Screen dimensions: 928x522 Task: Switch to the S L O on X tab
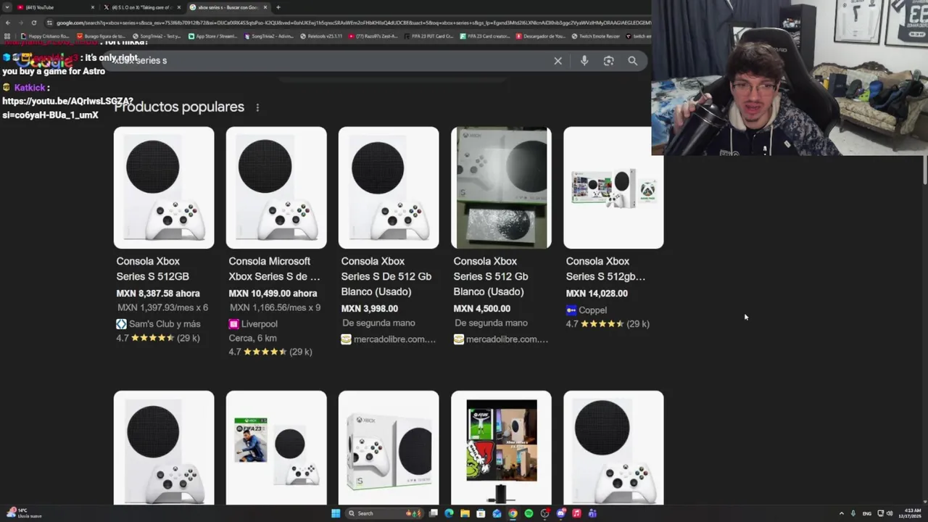(141, 7)
